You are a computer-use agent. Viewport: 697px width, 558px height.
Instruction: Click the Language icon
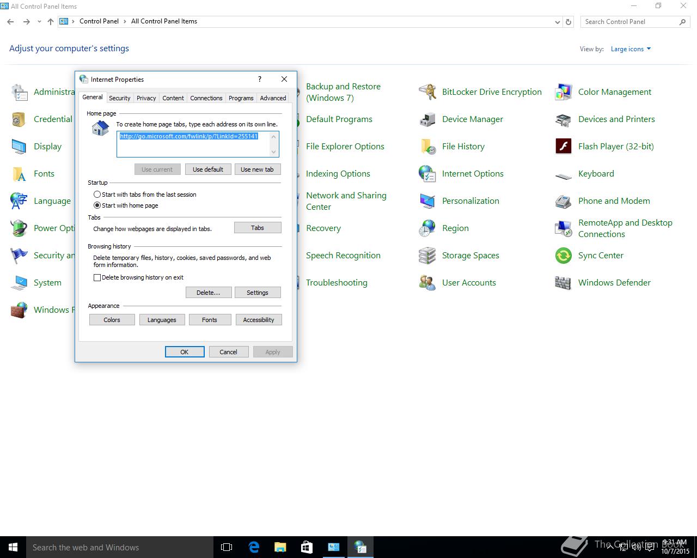tap(19, 201)
